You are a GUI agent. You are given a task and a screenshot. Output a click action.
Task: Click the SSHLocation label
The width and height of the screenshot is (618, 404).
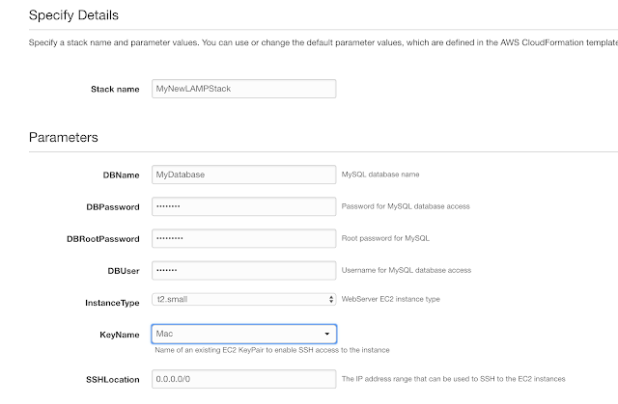coord(113,380)
